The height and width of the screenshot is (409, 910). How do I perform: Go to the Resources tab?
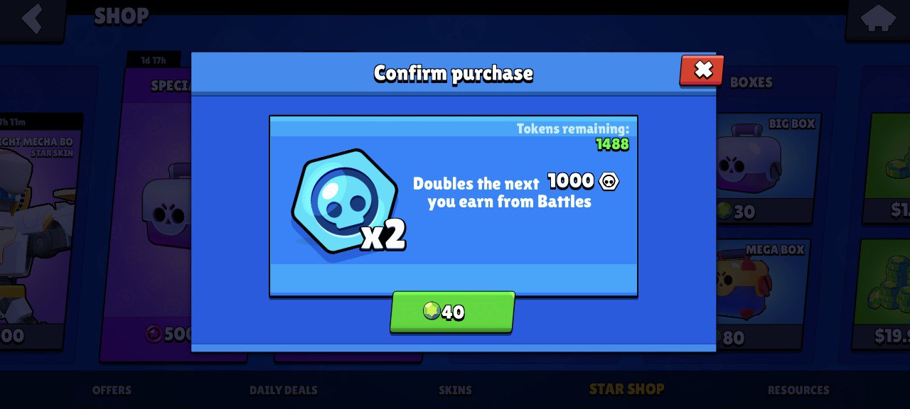click(x=798, y=390)
